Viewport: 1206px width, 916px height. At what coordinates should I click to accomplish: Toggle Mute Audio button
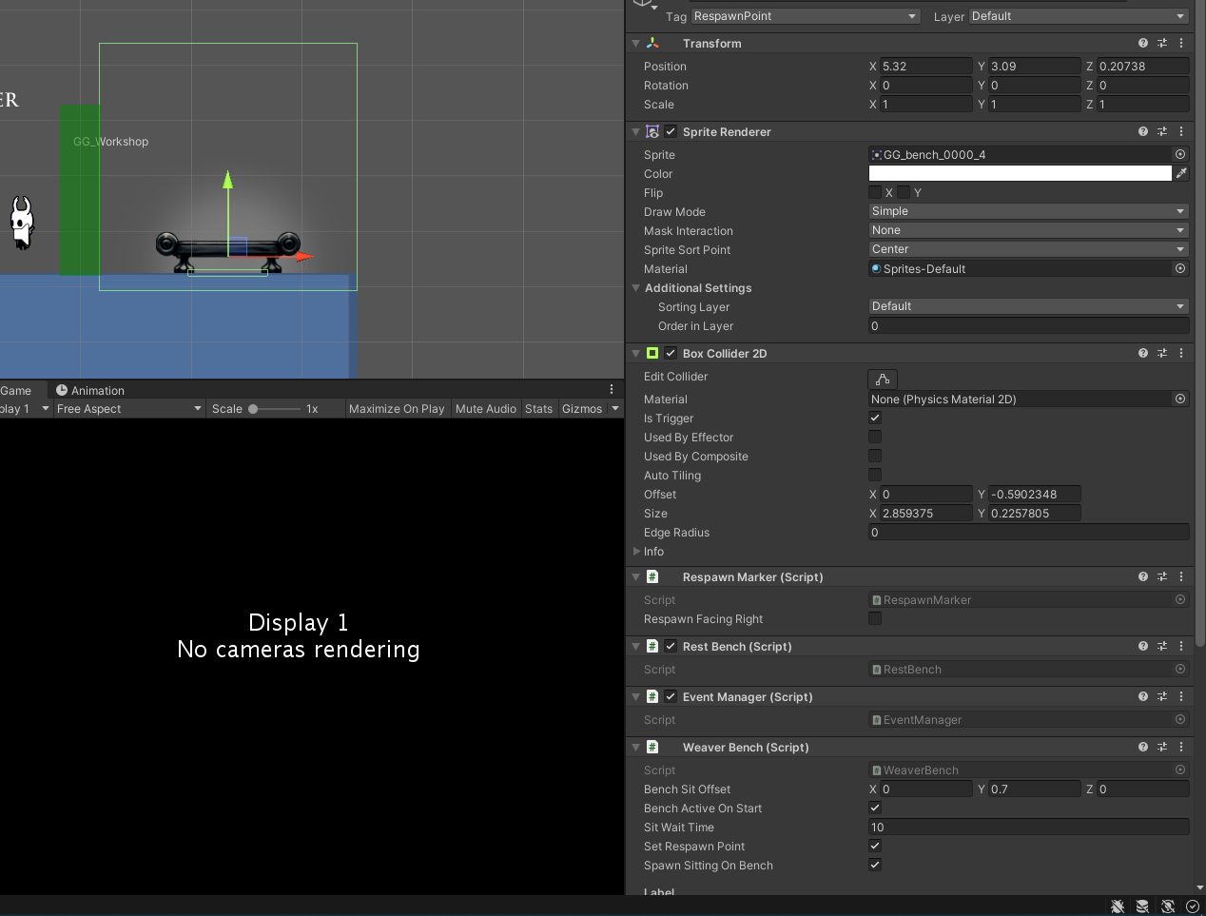coord(486,409)
